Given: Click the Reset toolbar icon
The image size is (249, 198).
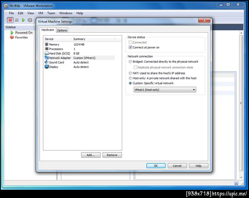Looking at the screenshot, I should pyautogui.click(x=30, y=20).
